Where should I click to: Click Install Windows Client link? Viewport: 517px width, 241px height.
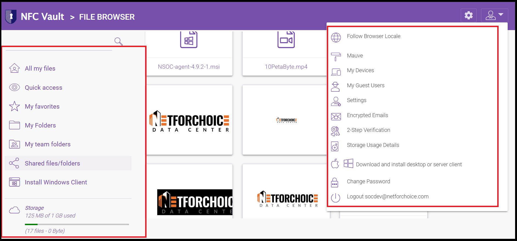pyautogui.click(x=56, y=182)
